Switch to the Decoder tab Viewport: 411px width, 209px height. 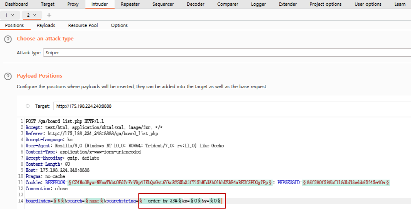click(196, 4)
